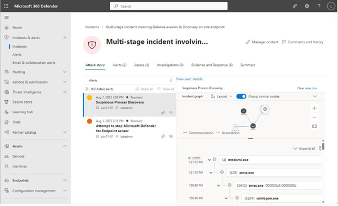
Task: Open the settings gear in header
Action: (x=307, y=6)
